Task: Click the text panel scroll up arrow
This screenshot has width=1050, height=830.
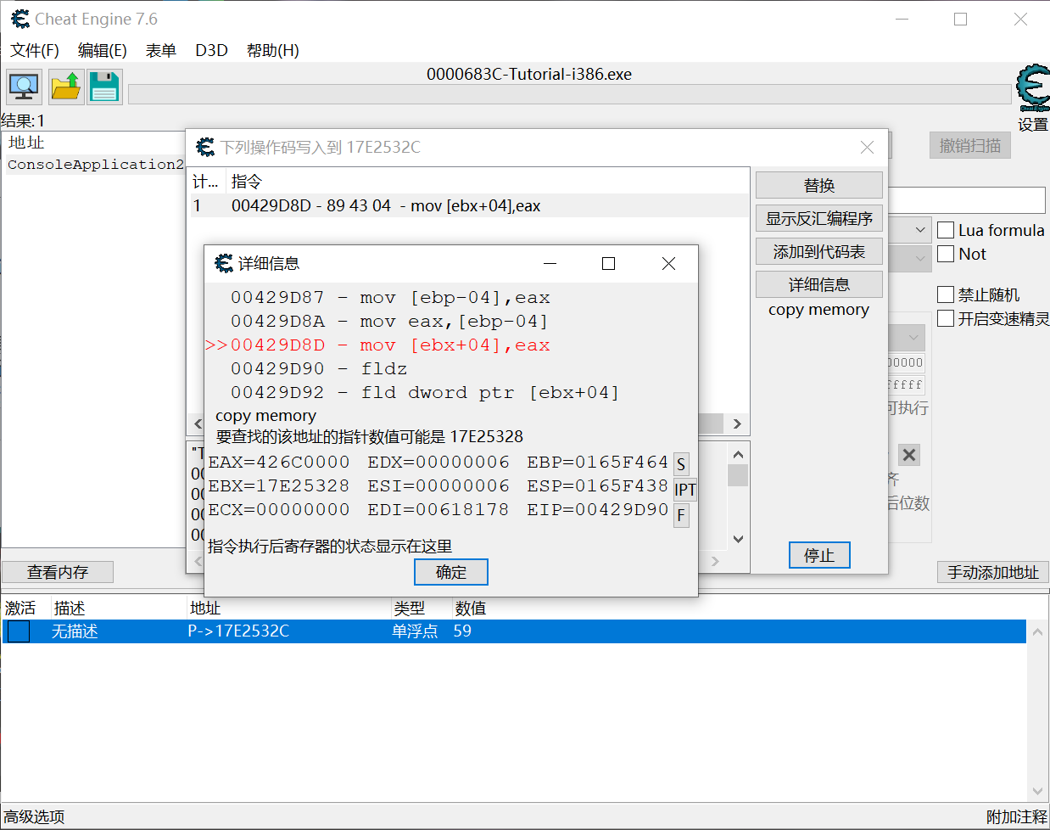Action: (738, 455)
